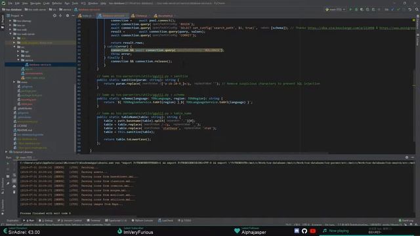420x236 pixels.
Task: Locate current file with Project panel crosshair icon
Action: click(x=54, y=16)
